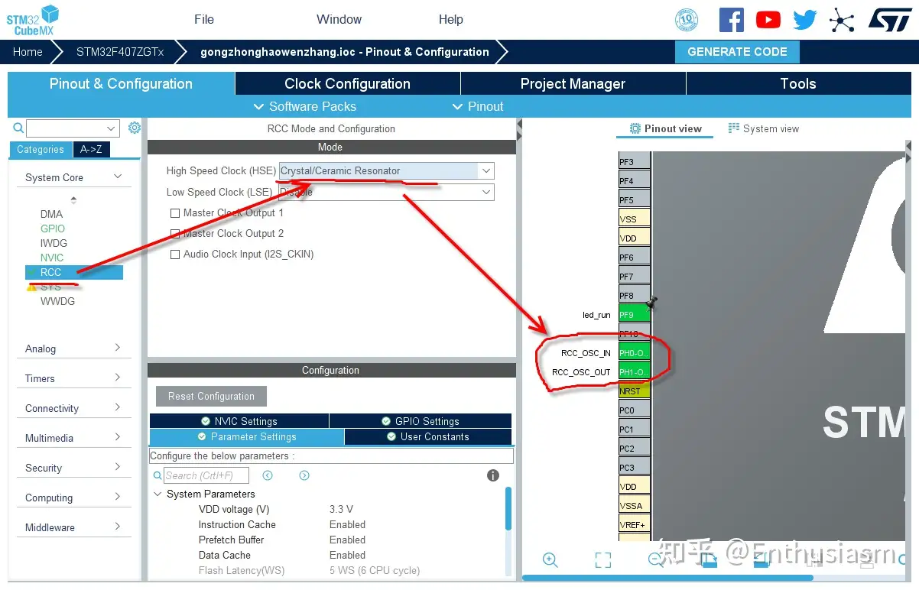Click the NRST pin on chip
Screen dimensions: 919x590
[635, 391]
